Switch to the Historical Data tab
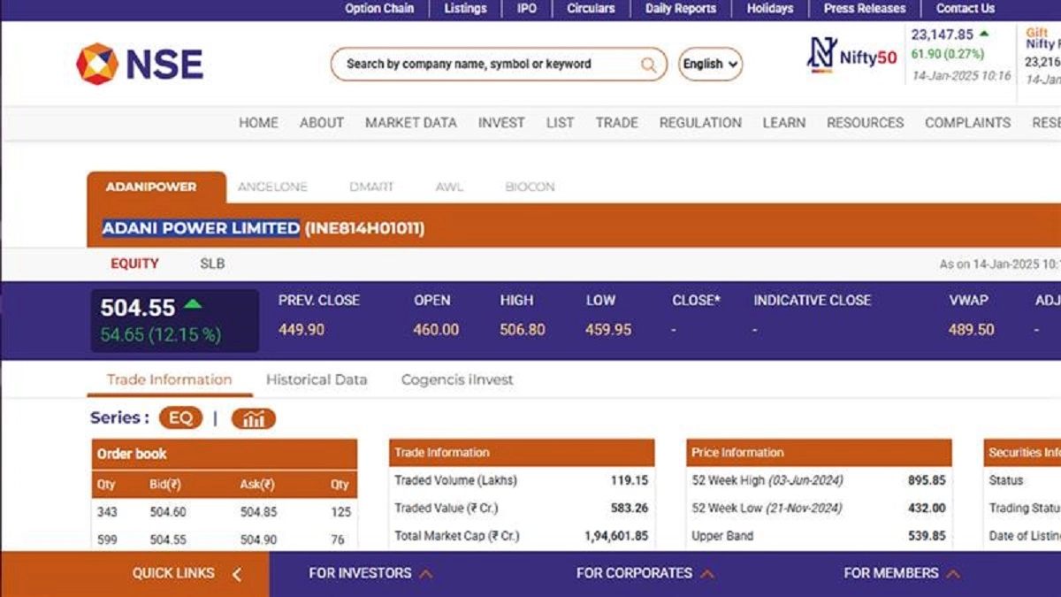 pyautogui.click(x=317, y=379)
